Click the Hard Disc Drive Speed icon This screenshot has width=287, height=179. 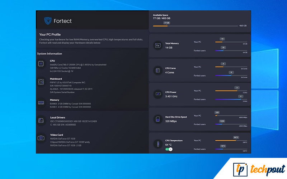point(157,118)
